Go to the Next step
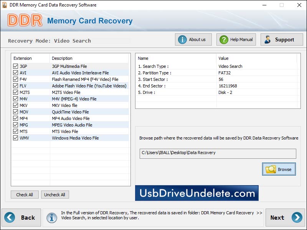Screen dimensions: 307x230 [285, 217]
